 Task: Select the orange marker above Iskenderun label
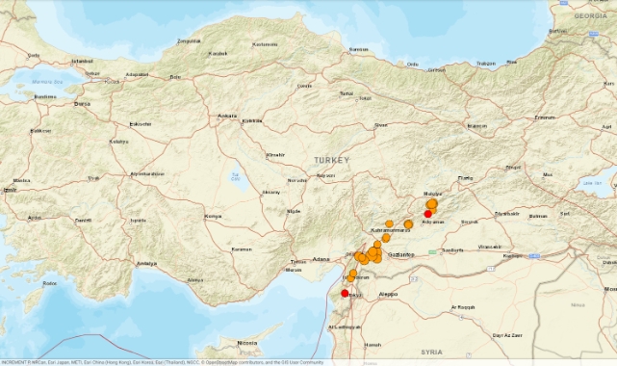pyautogui.click(x=353, y=274)
